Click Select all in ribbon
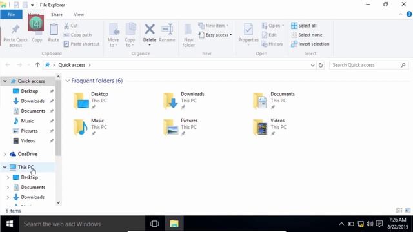This screenshot has width=413, height=232. tap(304, 26)
